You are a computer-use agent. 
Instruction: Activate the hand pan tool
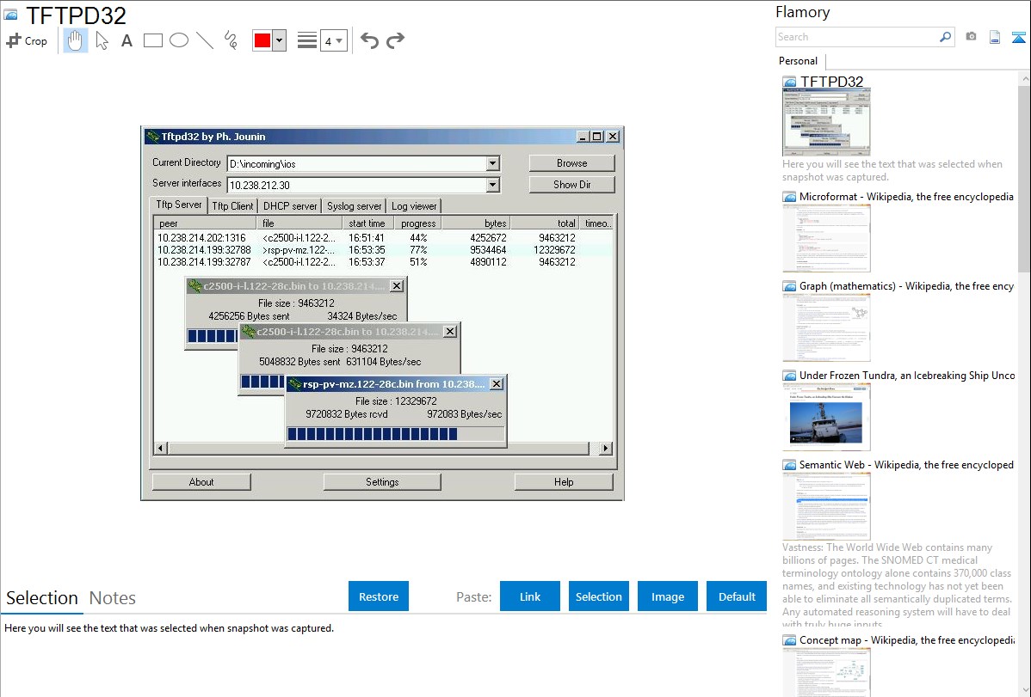click(x=76, y=40)
